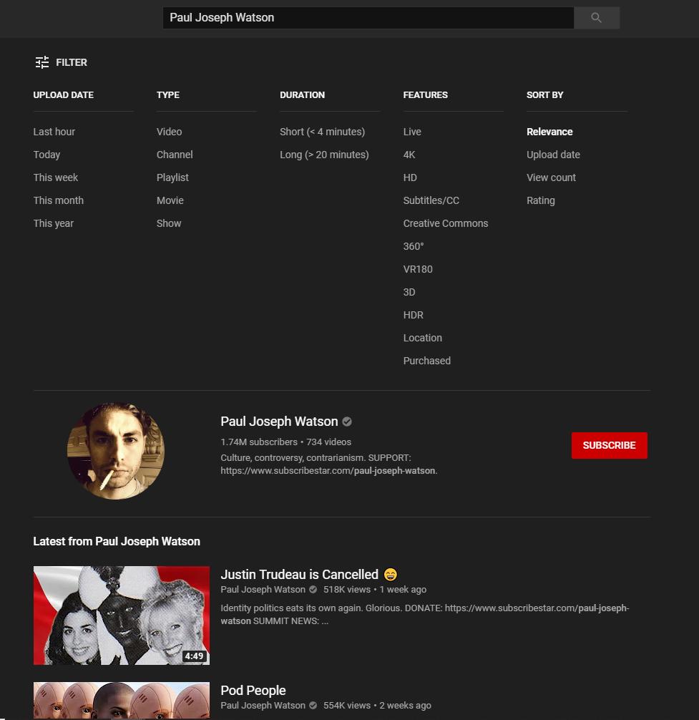The height and width of the screenshot is (720, 699).
Task: Click the 4:49 duration badge
Action: 194,656
